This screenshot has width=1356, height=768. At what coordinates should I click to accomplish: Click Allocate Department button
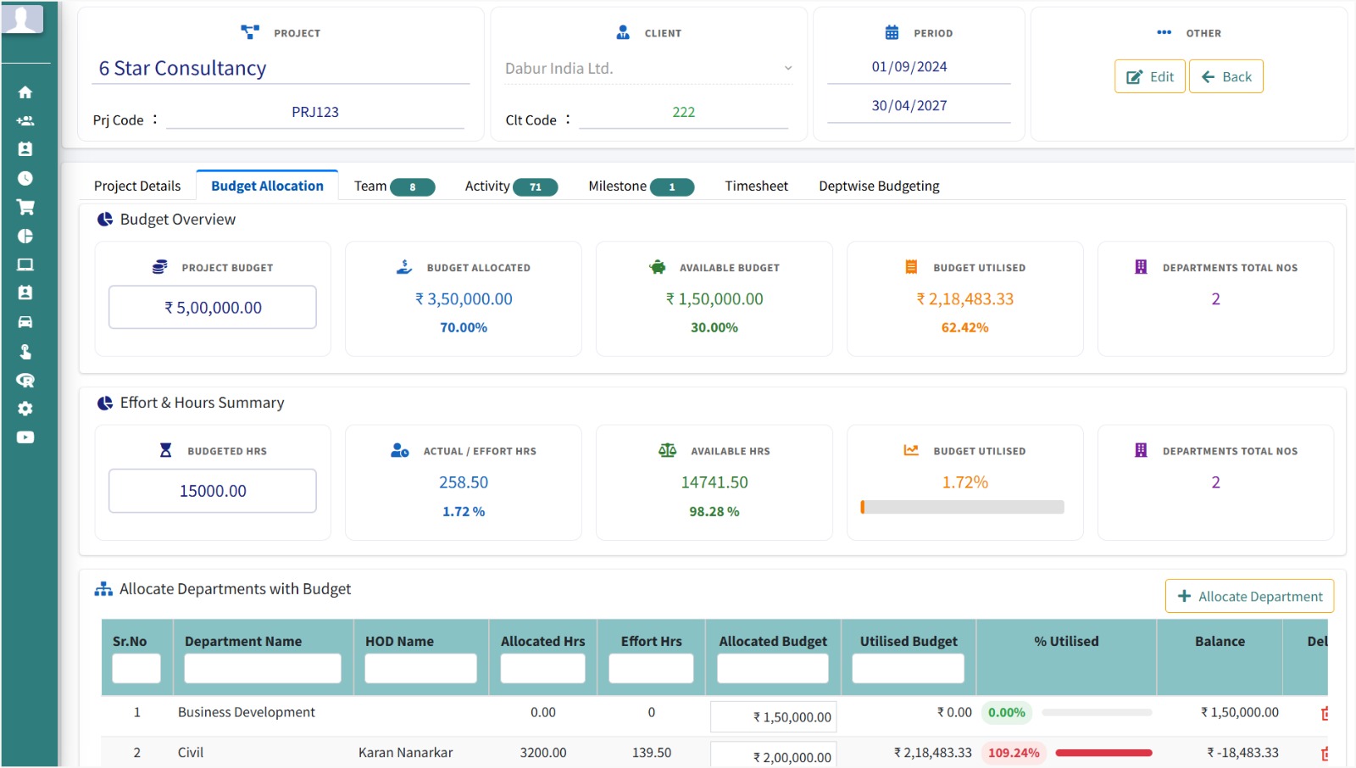(1249, 596)
